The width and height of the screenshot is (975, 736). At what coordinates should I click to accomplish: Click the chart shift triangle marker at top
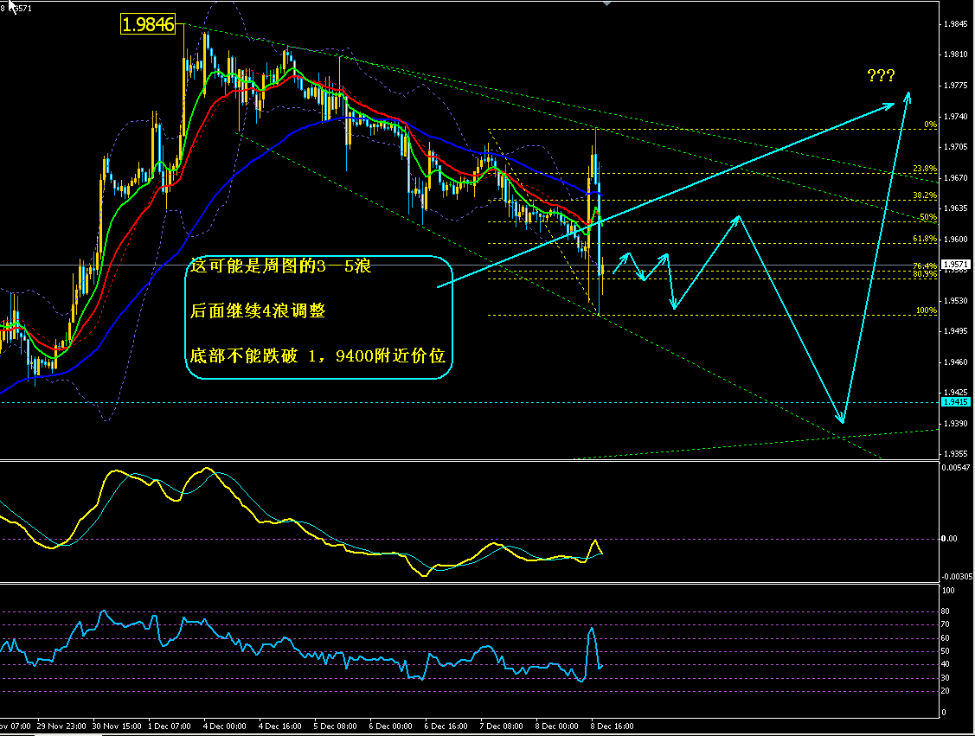607,3
